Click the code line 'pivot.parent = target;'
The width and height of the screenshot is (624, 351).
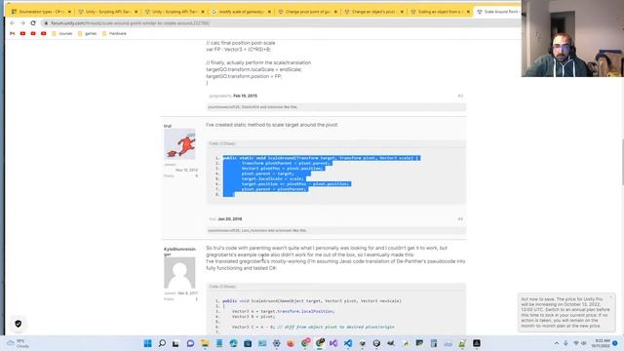[x=267, y=174]
